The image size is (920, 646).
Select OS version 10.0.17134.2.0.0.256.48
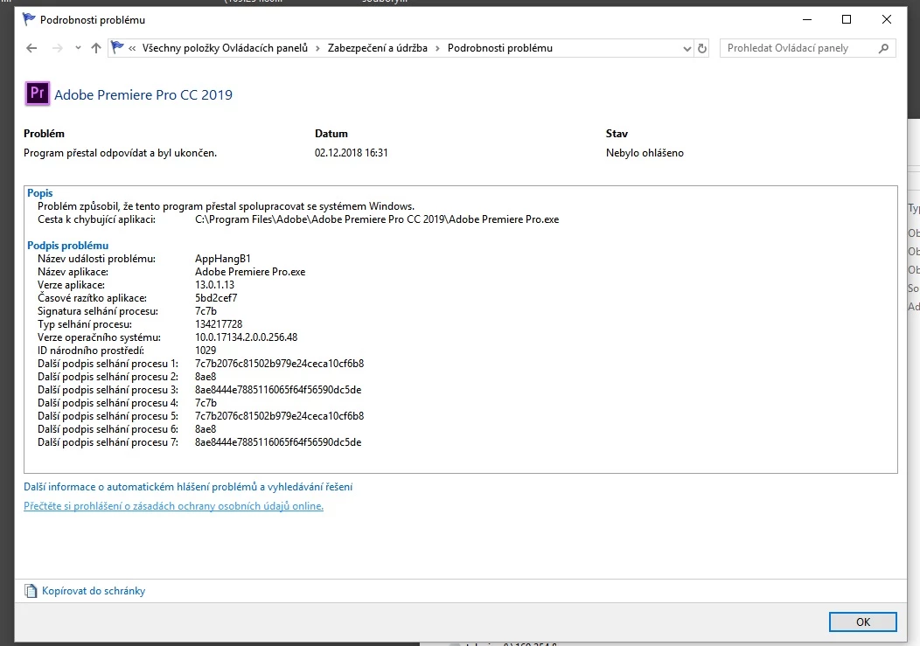click(246, 337)
